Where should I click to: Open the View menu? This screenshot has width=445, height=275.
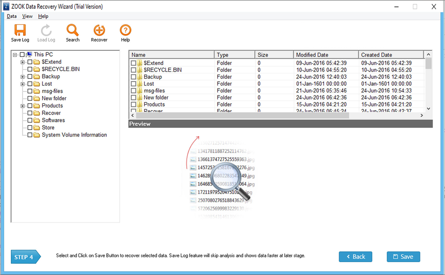tap(27, 16)
